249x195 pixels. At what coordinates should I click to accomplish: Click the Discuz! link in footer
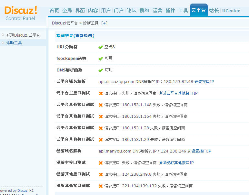[x=23, y=190]
